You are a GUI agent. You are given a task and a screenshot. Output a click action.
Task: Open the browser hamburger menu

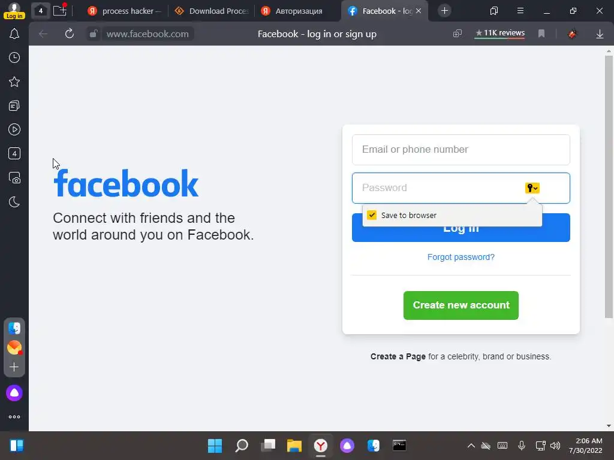point(520,11)
